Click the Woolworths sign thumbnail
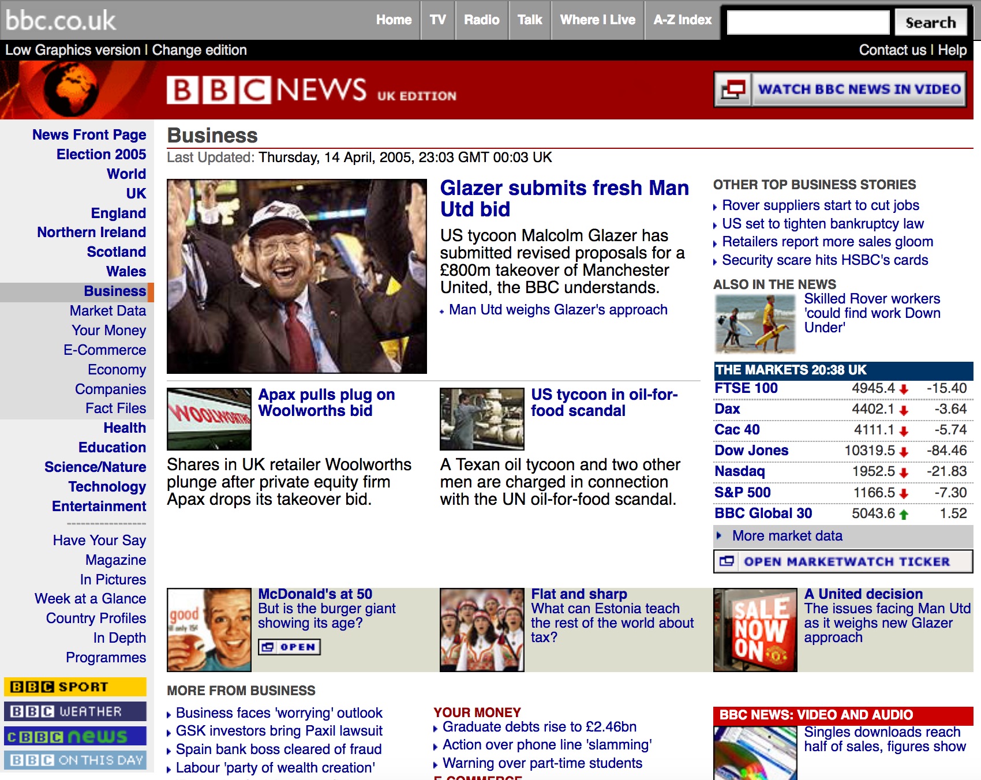 (209, 419)
